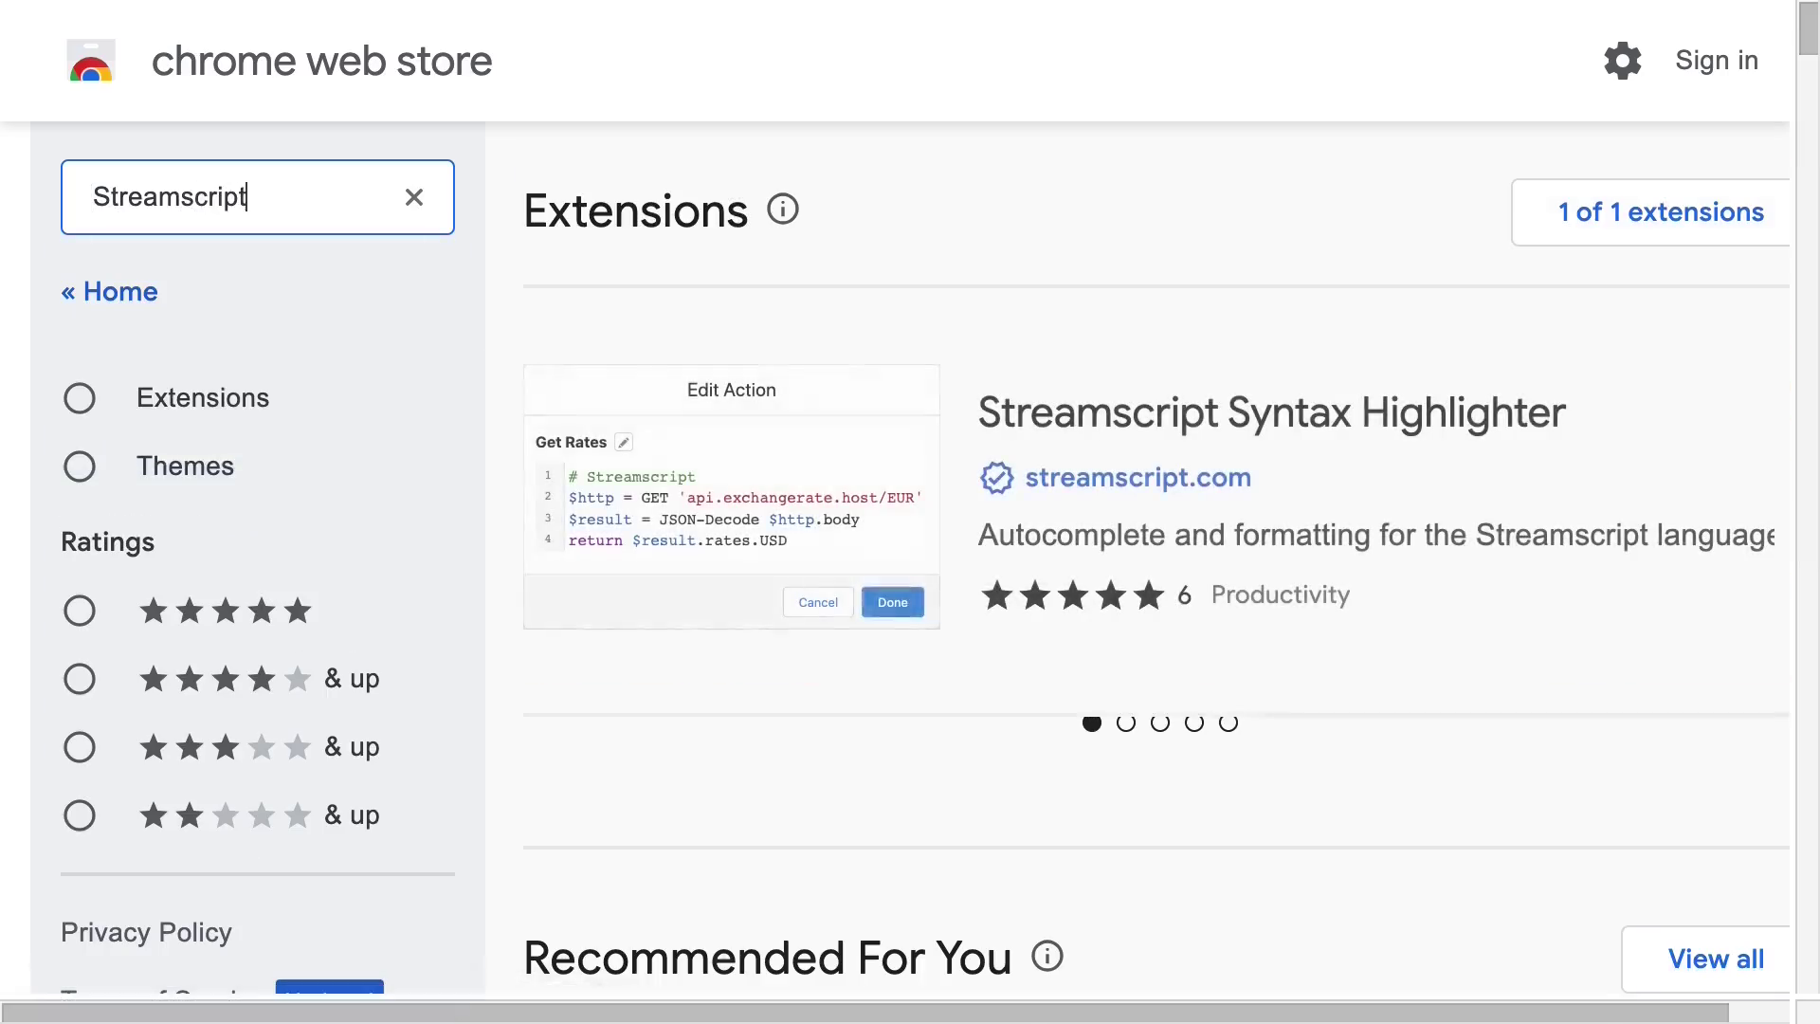This screenshot has width=1820, height=1024.
Task: Click the Ratings section heading
Action: tap(107, 542)
